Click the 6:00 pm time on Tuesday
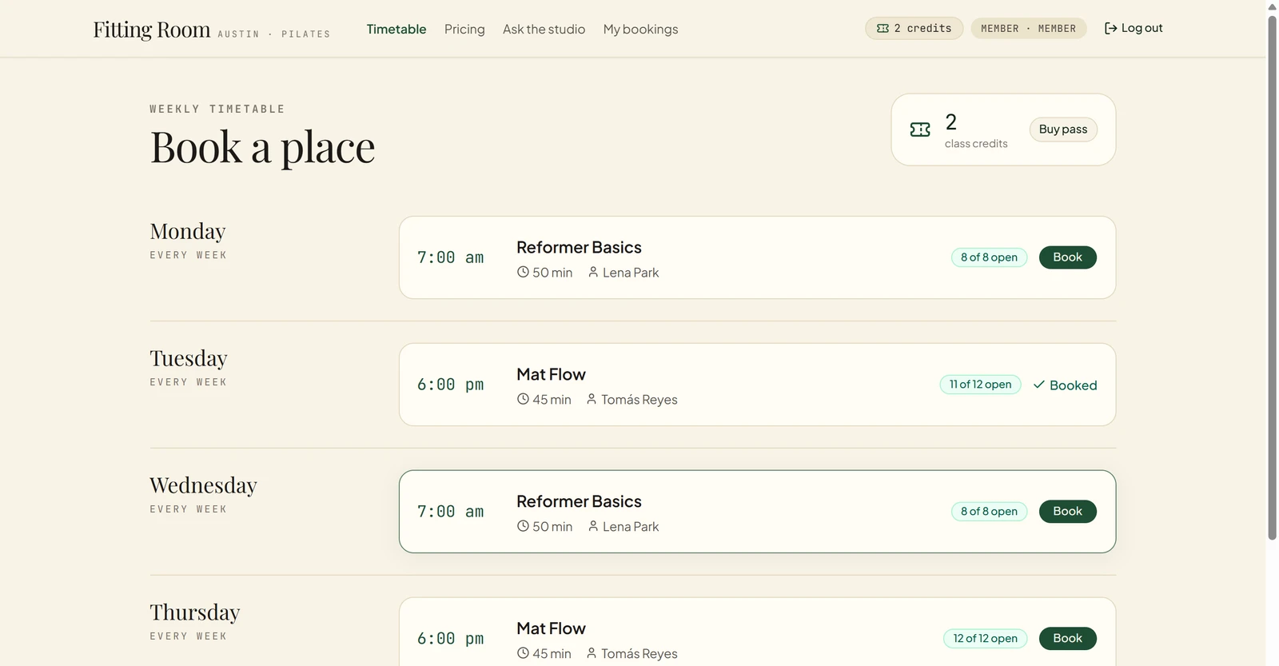The image size is (1279, 666). tap(451, 385)
